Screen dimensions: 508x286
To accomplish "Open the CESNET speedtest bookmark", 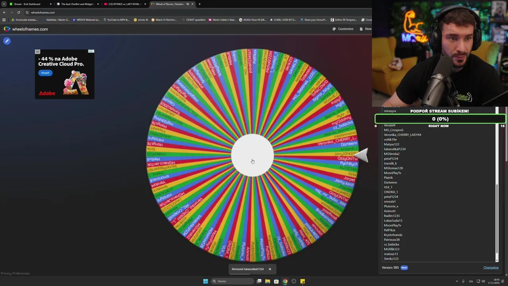I will tap(194, 20).
